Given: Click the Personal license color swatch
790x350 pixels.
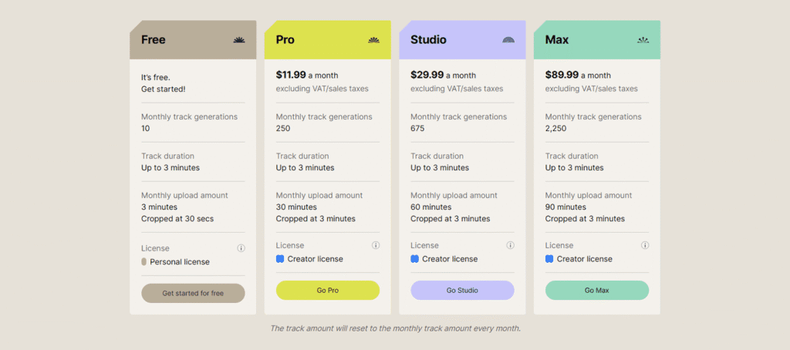Looking at the screenshot, I should tap(144, 262).
